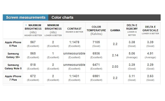Select the 2.29 Delta E Grayscale cell

(150, 65)
